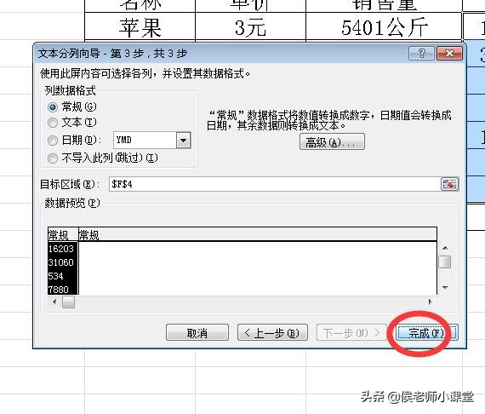Click the 取消 cancel button
This screenshot has height=414, width=485.
[197, 333]
